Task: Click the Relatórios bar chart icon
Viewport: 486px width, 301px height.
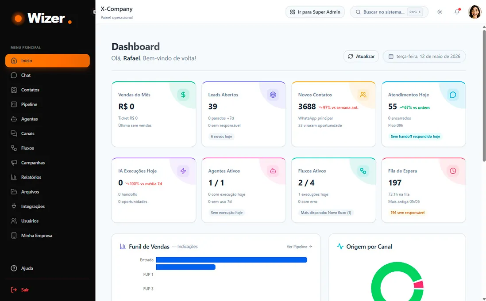Action: point(14,177)
